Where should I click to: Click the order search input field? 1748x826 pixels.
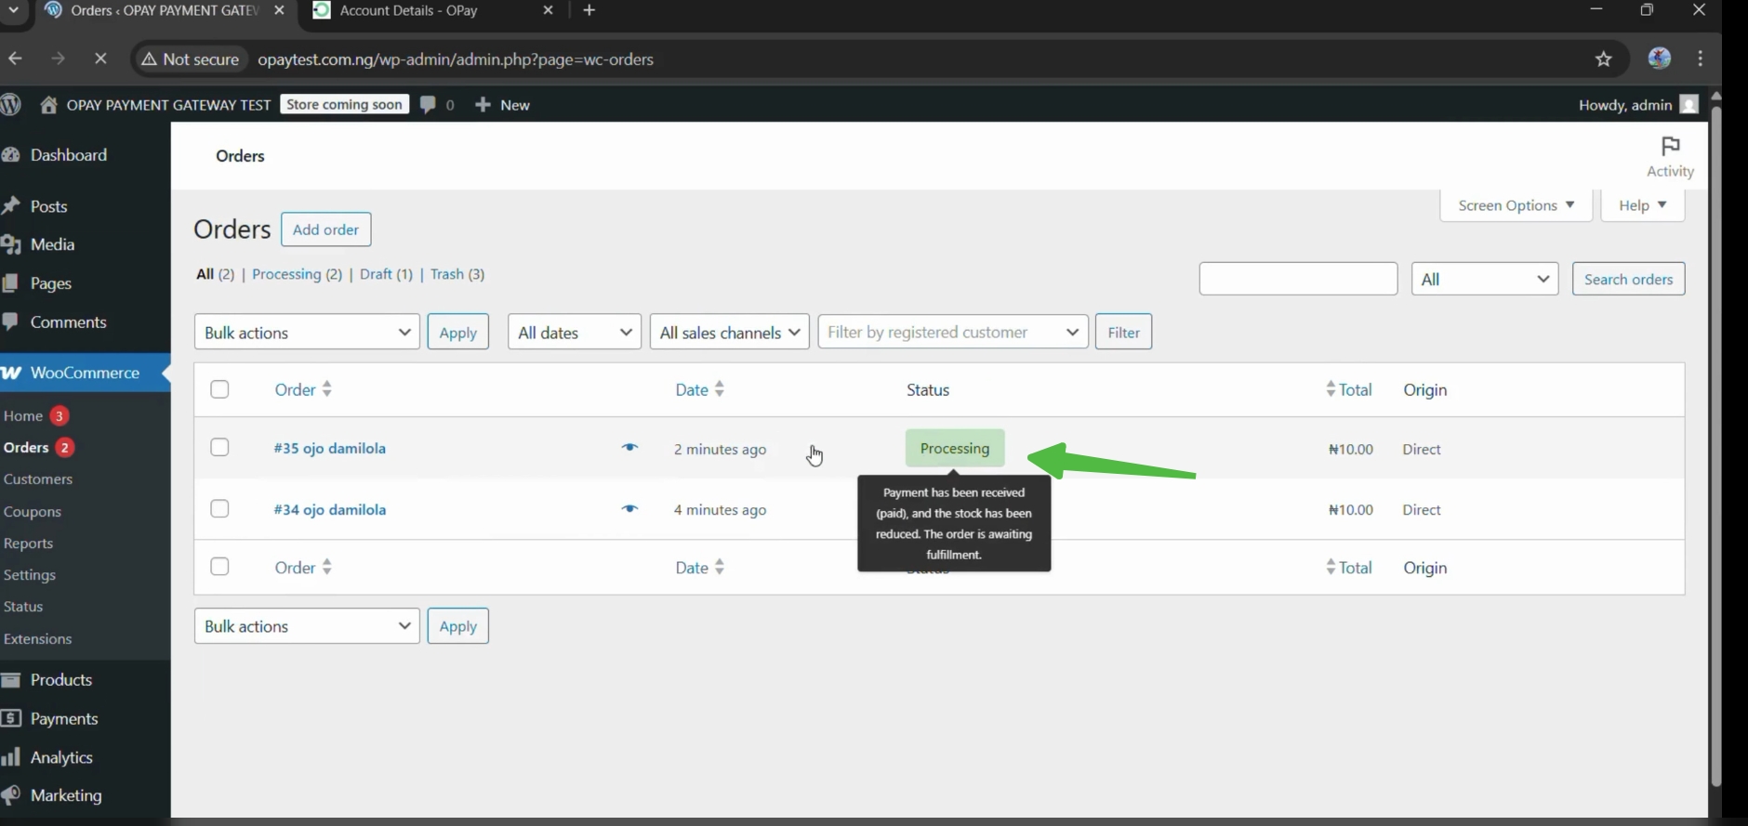pos(1298,279)
